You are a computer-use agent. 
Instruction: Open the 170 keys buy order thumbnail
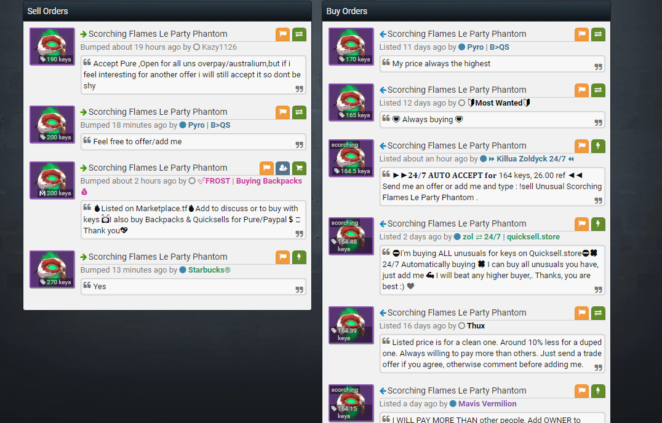351,47
